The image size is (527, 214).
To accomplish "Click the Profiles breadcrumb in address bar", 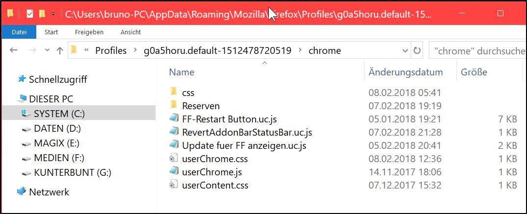I will pos(110,50).
